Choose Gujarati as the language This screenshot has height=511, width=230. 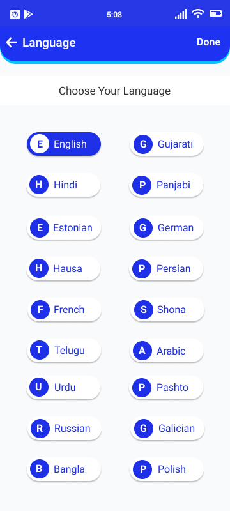point(167,144)
